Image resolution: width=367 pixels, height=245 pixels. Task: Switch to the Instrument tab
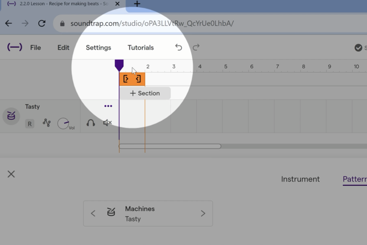[x=300, y=179]
